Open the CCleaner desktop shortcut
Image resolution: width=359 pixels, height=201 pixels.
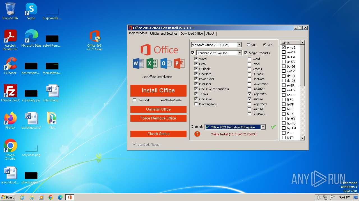(10, 66)
